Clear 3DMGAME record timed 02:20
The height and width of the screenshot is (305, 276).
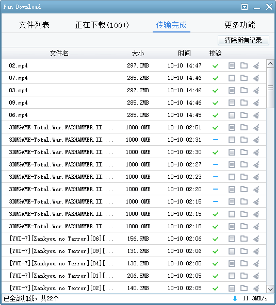[x=256, y=189]
